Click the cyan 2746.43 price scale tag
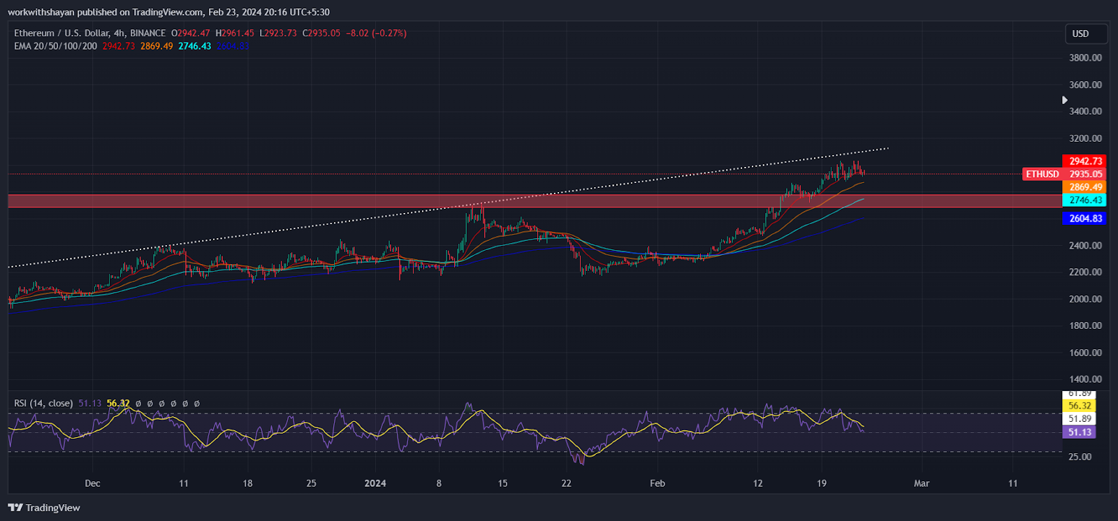 (x=1084, y=200)
